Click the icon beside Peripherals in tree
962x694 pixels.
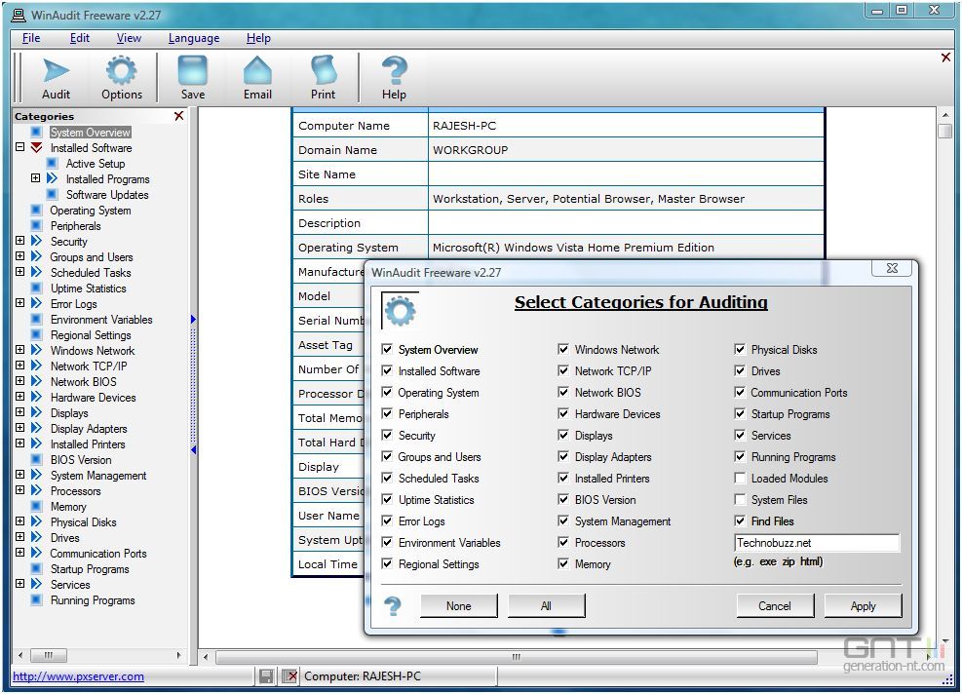(36, 226)
